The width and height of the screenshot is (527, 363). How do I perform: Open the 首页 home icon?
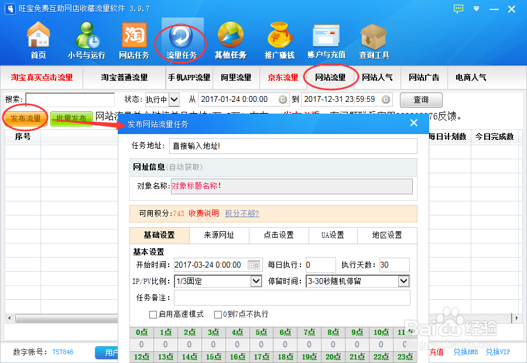pos(38,40)
